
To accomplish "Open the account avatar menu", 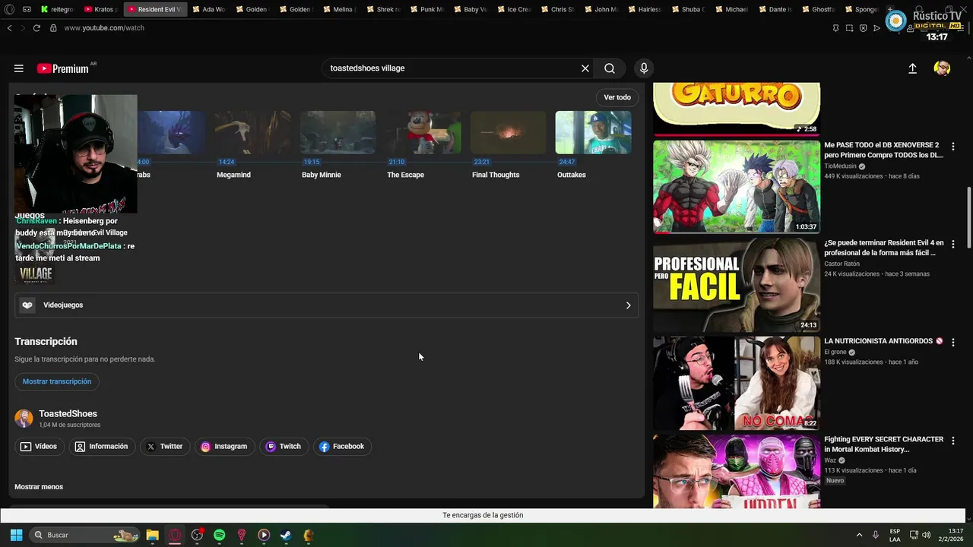I will (x=942, y=68).
